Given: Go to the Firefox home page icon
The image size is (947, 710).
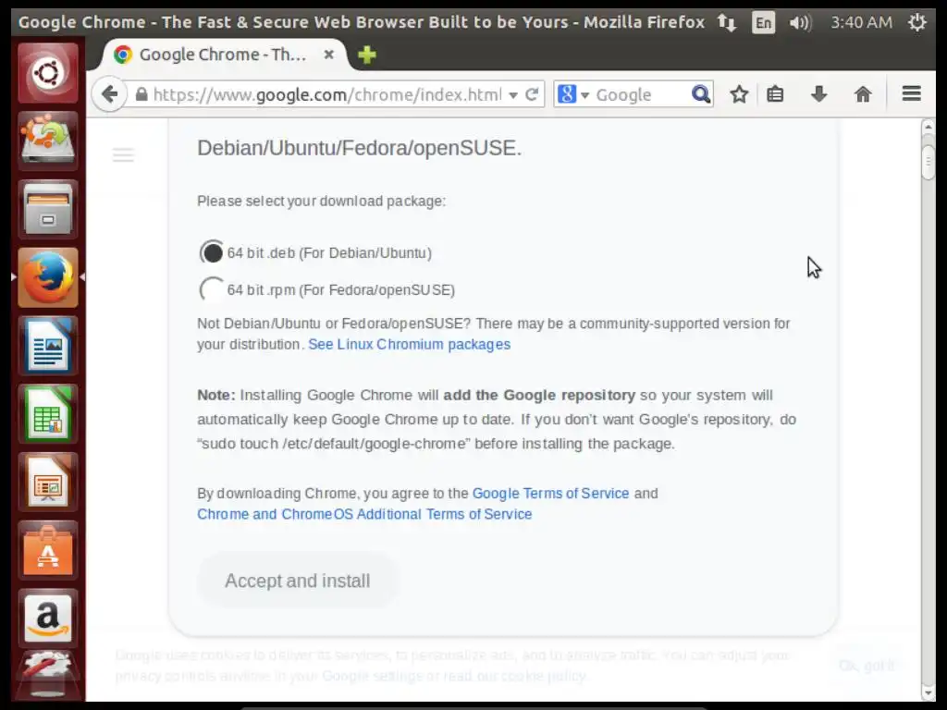Looking at the screenshot, I should coord(863,94).
